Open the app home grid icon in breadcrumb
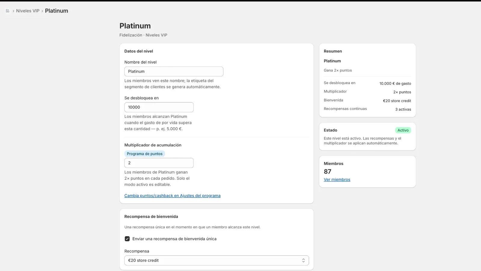The image size is (481, 271). 8,11
